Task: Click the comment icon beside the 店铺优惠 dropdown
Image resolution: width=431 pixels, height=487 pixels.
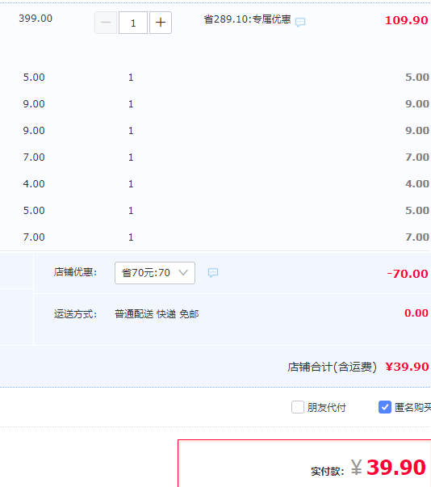Action: (213, 273)
